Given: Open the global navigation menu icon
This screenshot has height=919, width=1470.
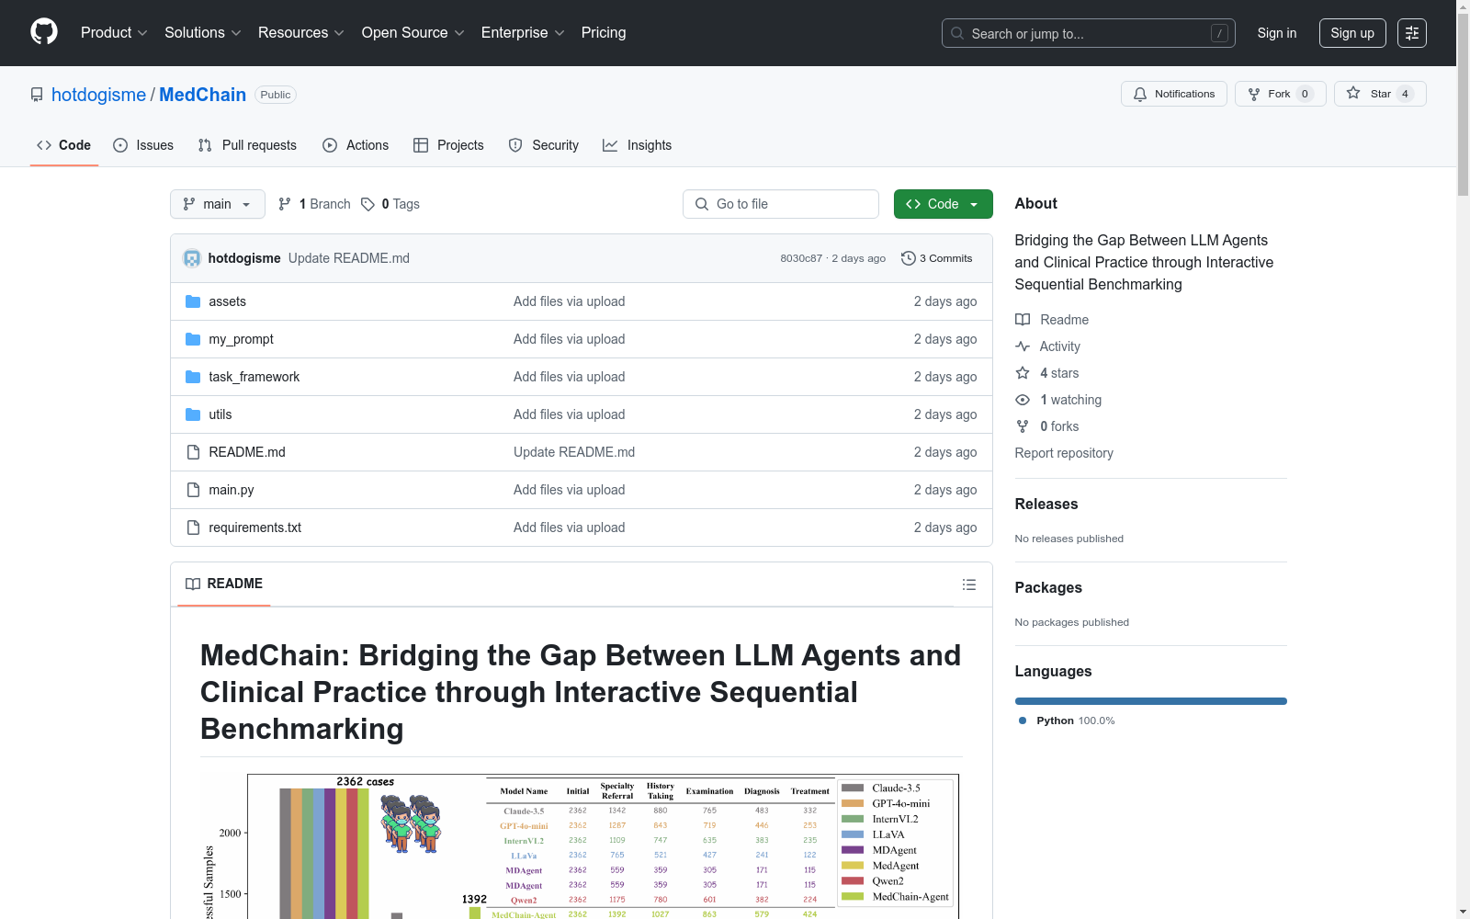Looking at the screenshot, I should 1412,33.
